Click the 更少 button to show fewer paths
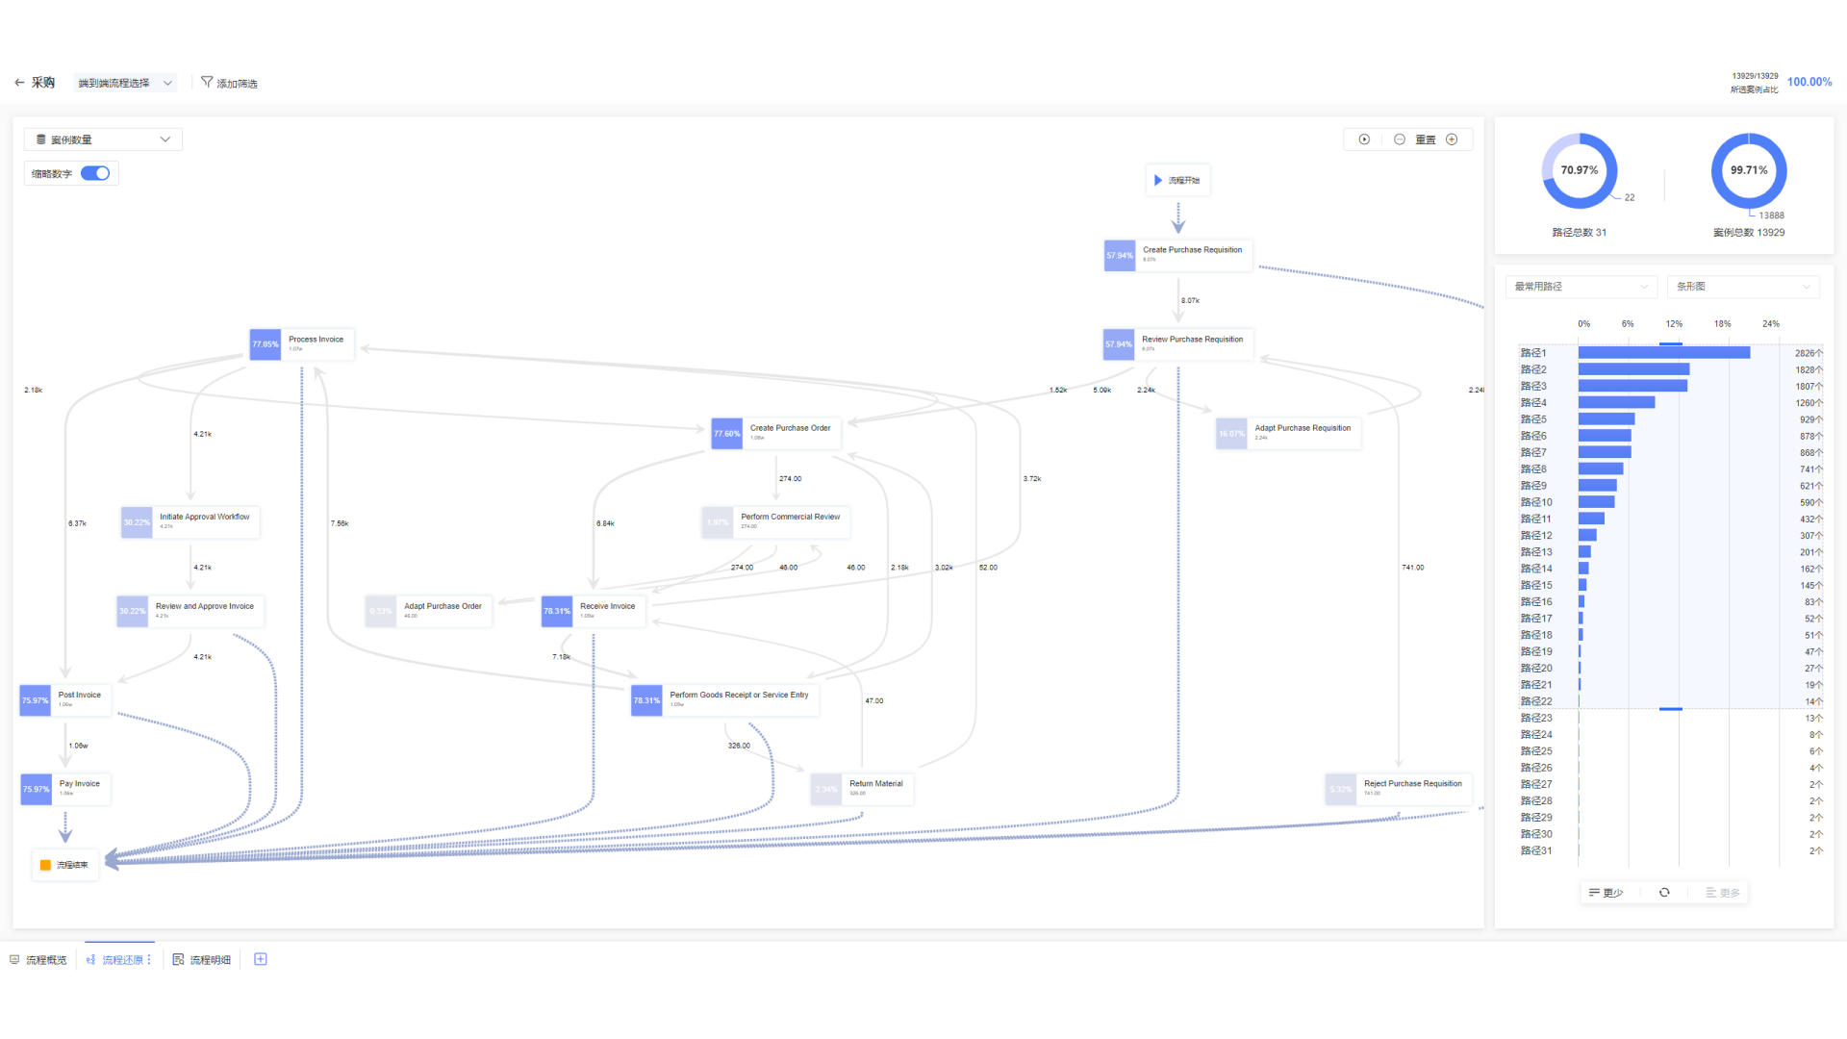This screenshot has width=1847, height=1039. (1607, 893)
